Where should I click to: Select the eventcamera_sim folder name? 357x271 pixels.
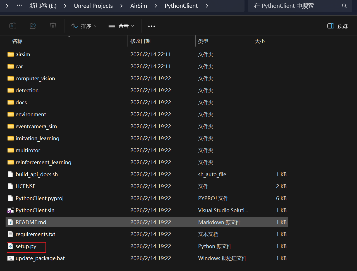point(36,126)
